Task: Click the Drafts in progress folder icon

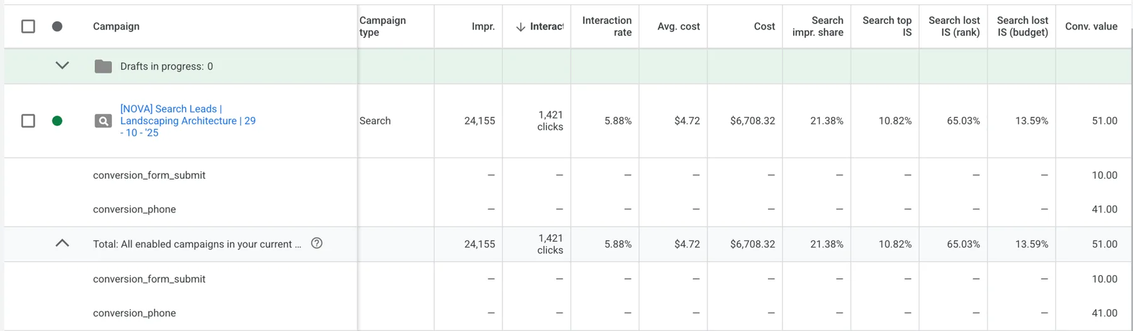Action: pos(103,66)
